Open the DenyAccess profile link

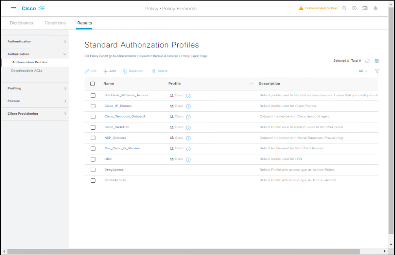(x=114, y=170)
